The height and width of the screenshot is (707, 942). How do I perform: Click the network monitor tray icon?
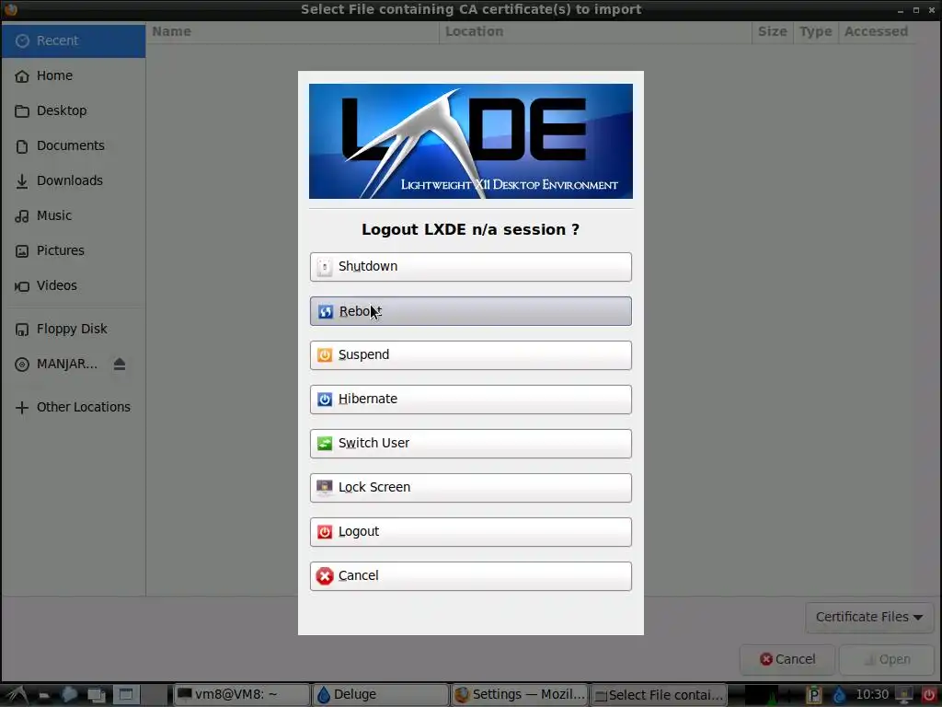[904, 695]
